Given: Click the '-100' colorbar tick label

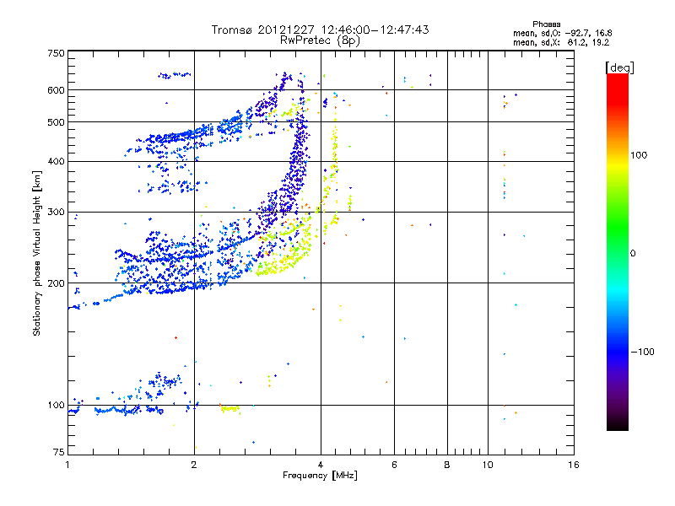Looking at the screenshot, I should pos(642,352).
